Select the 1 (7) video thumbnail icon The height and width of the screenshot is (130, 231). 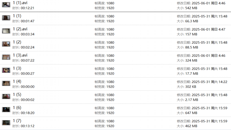point(6,123)
